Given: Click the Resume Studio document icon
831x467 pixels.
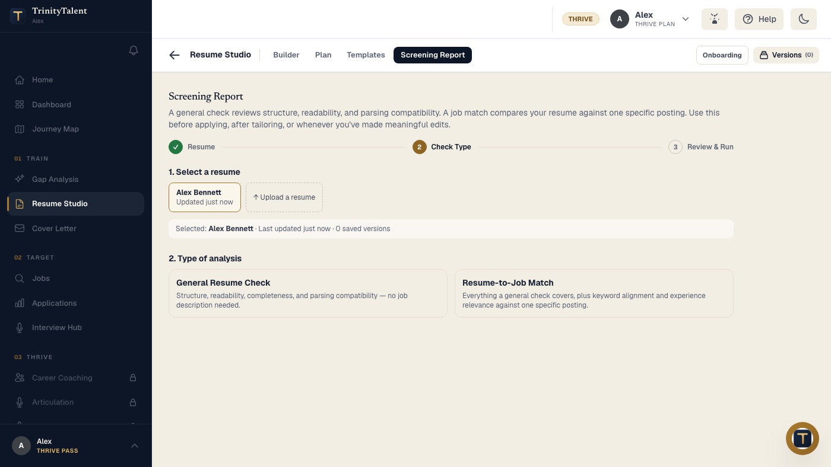Looking at the screenshot, I should (x=20, y=204).
